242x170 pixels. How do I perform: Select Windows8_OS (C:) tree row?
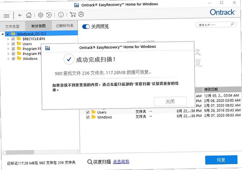pyautogui.click(x=41, y=34)
